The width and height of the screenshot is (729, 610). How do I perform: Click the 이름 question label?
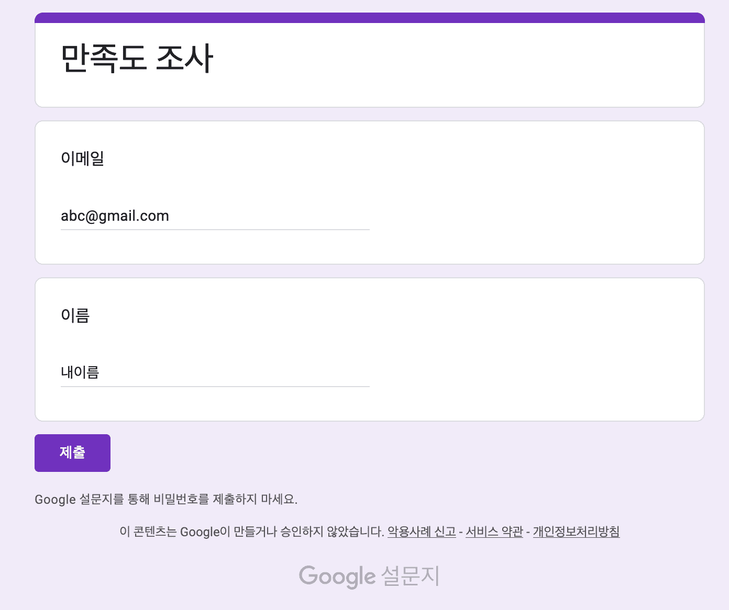(x=75, y=315)
